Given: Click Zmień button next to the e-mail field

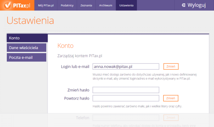Looking at the screenshot, I should point(171,66).
